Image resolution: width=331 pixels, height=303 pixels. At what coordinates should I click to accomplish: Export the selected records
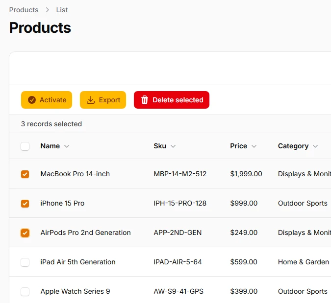[103, 100]
